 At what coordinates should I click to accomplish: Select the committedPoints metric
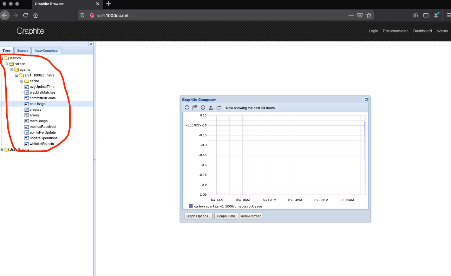coord(42,98)
